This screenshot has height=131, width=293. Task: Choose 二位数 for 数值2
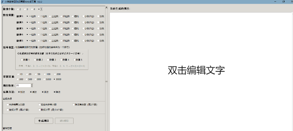(39, 22)
